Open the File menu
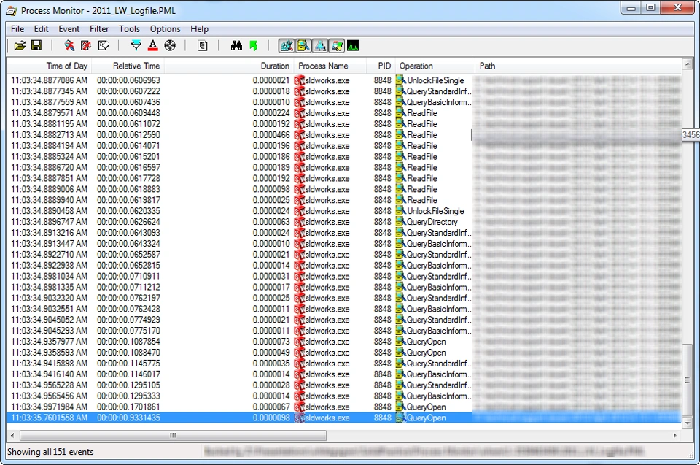The height and width of the screenshot is (465, 700). coord(17,29)
